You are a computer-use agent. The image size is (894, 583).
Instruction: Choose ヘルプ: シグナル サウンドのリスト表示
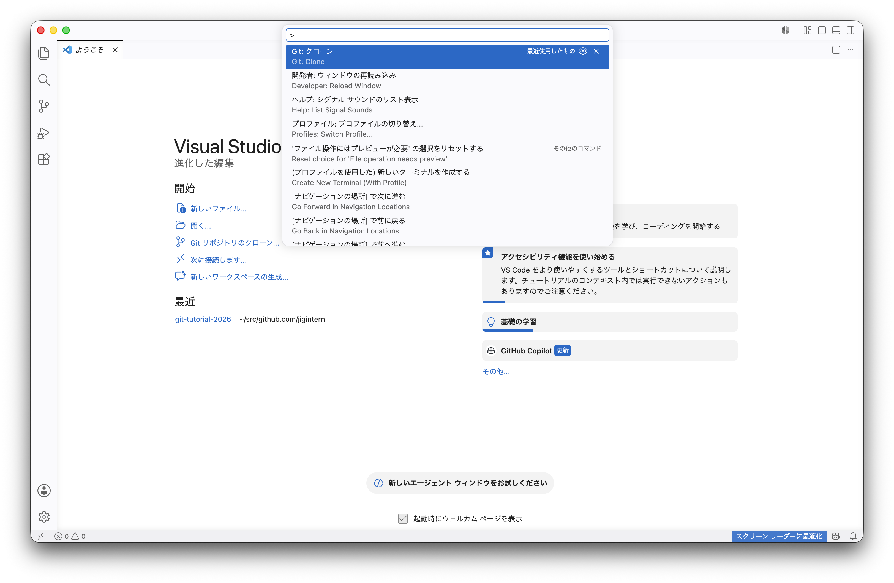(x=447, y=105)
